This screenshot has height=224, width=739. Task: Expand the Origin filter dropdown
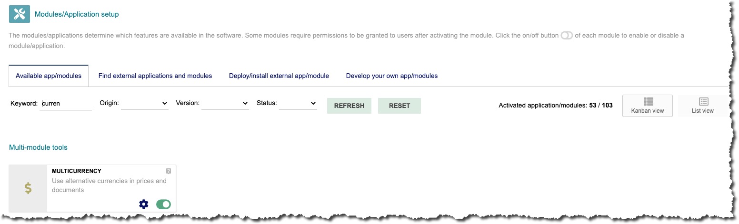145,103
